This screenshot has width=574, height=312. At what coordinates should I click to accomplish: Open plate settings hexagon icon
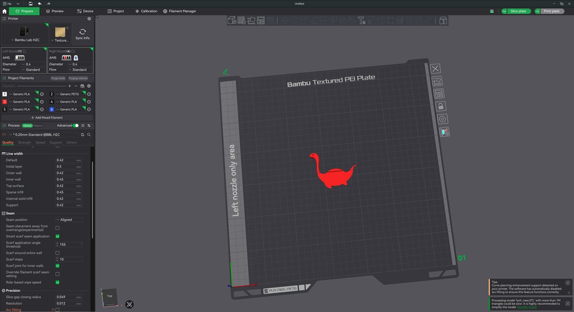[442, 119]
